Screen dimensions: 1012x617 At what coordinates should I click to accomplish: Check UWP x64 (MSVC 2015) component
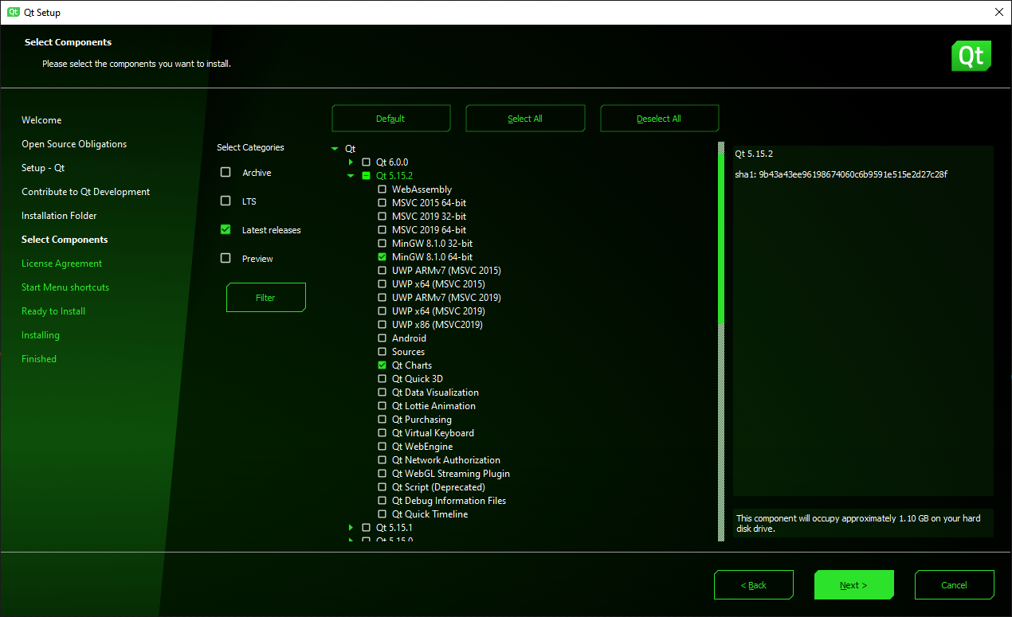point(382,284)
